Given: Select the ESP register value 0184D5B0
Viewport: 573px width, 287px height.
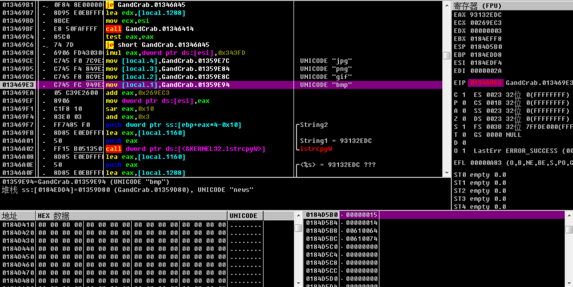Looking at the screenshot, I should 486,47.
